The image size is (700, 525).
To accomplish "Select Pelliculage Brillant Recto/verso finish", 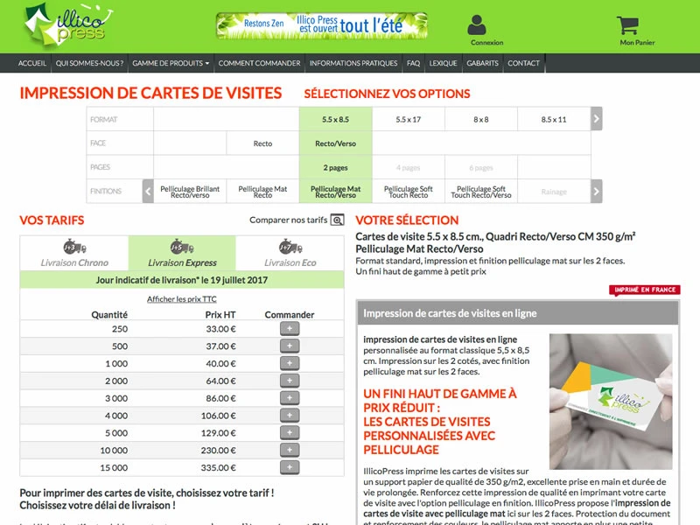I will 190,192.
